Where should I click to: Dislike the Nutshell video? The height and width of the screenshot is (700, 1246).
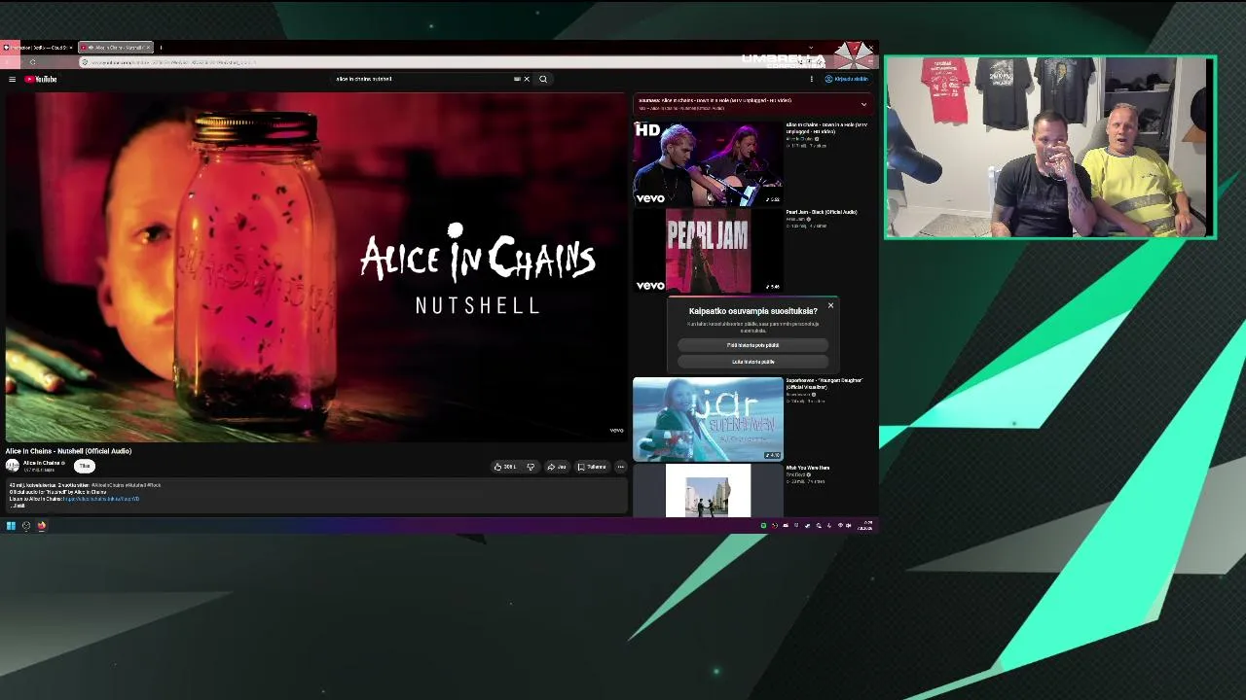pos(531,467)
